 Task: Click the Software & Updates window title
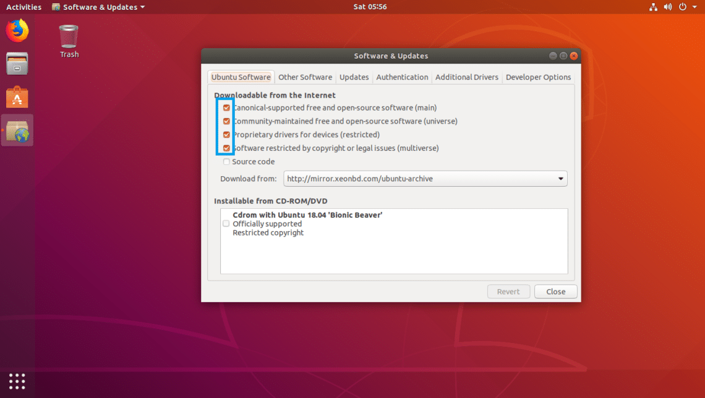coord(391,56)
